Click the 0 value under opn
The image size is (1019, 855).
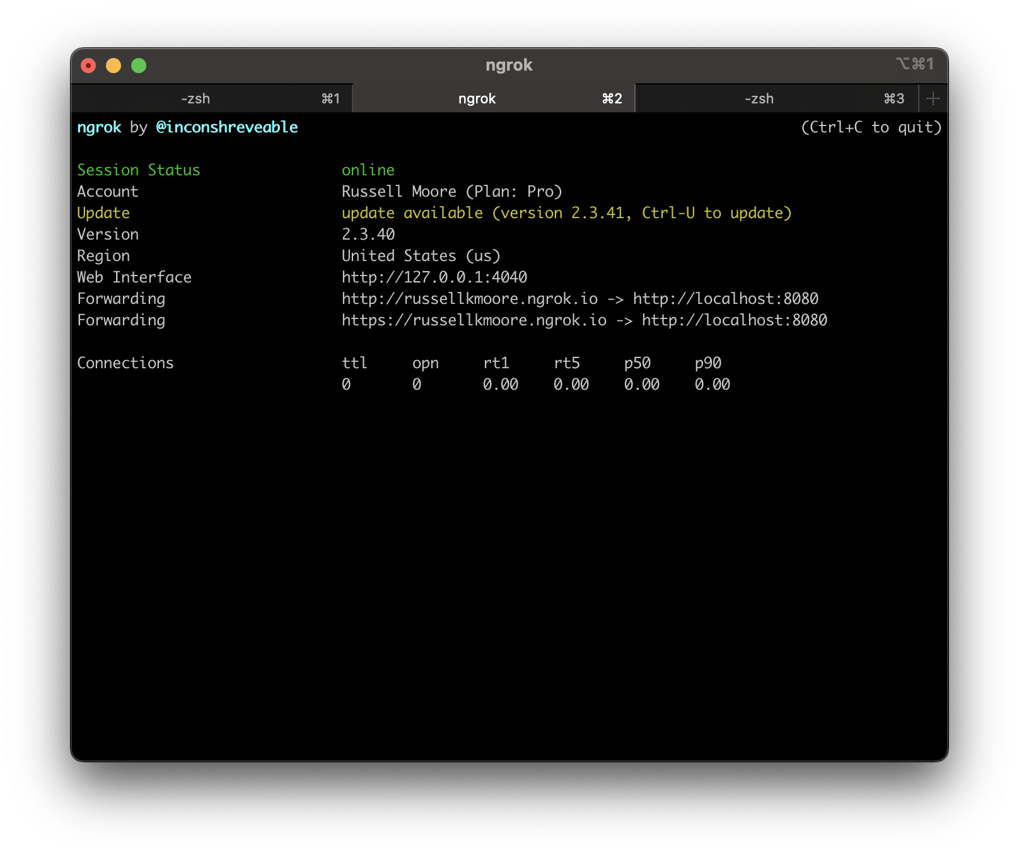point(417,385)
